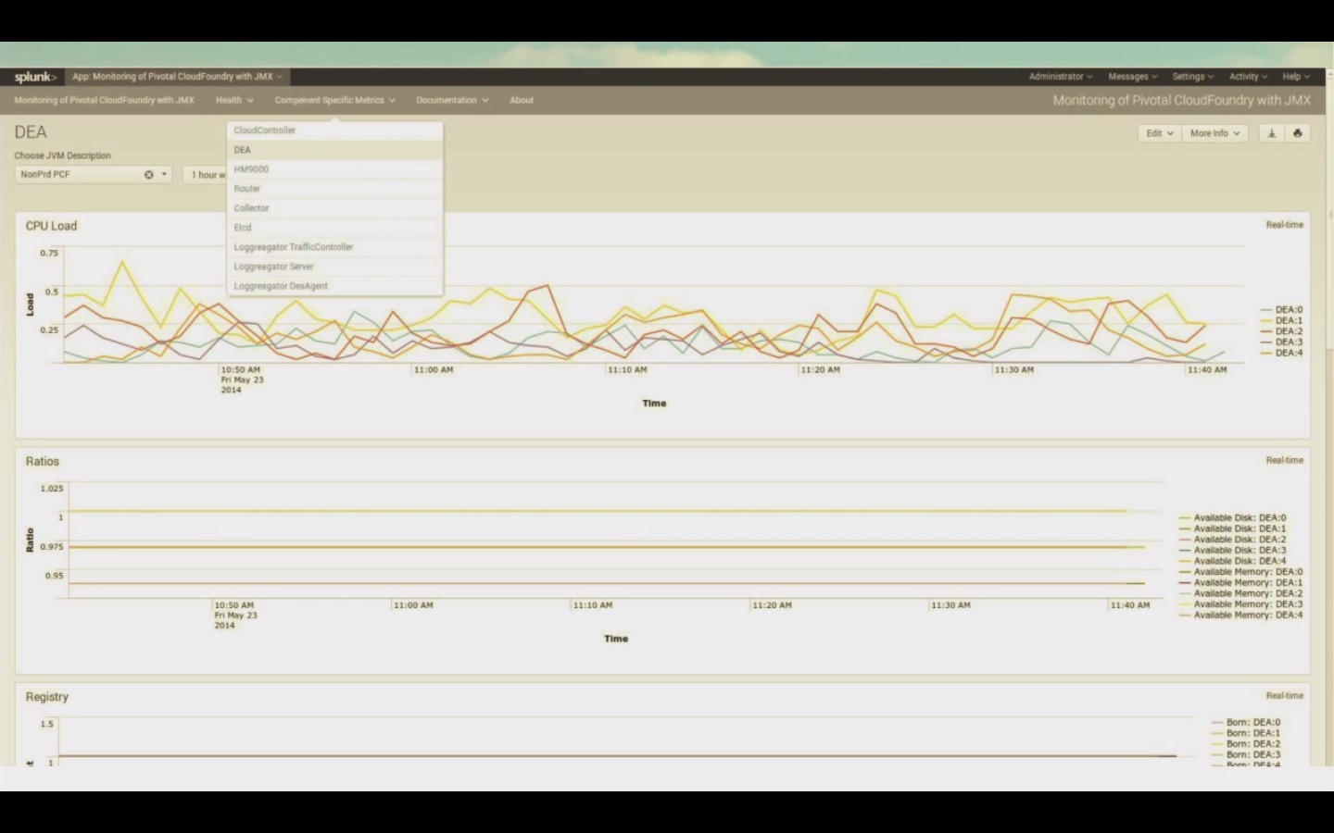This screenshot has height=833, width=1334.
Task: Open the Settings menu
Action: [1193, 77]
